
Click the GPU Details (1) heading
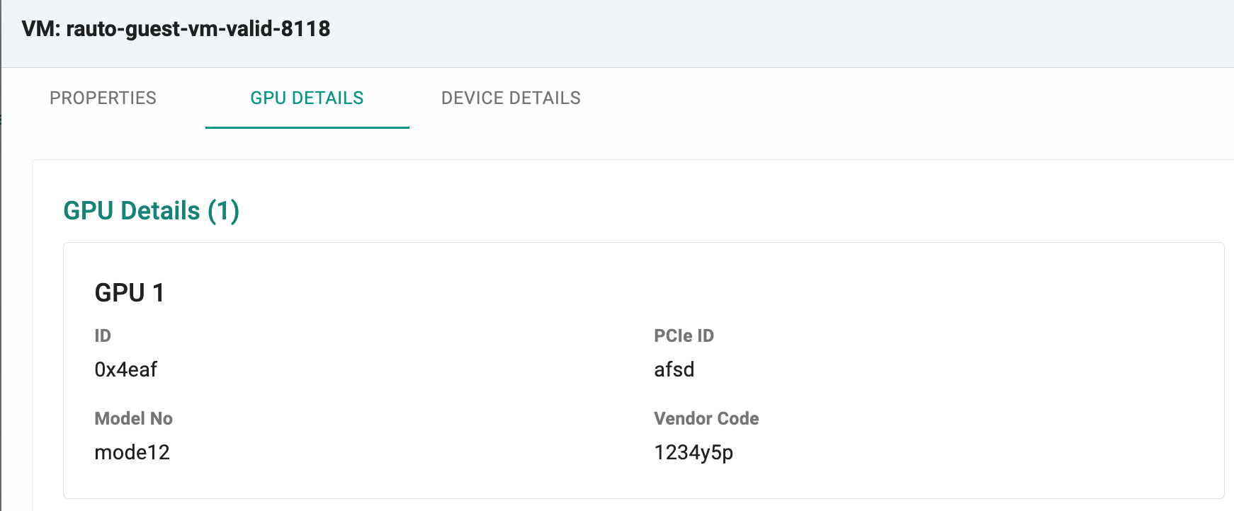(152, 209)
